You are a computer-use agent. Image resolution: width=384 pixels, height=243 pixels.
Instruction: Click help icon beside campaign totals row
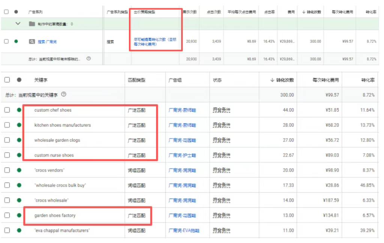point(88,59)
